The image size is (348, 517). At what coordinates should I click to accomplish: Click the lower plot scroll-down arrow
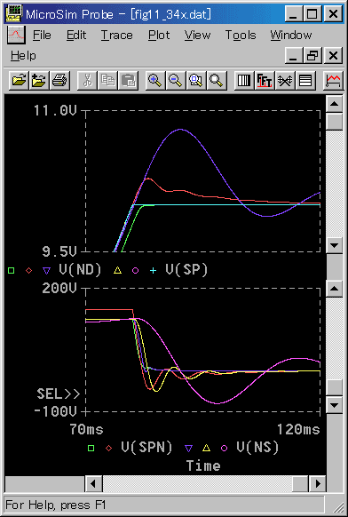(335, 405)
